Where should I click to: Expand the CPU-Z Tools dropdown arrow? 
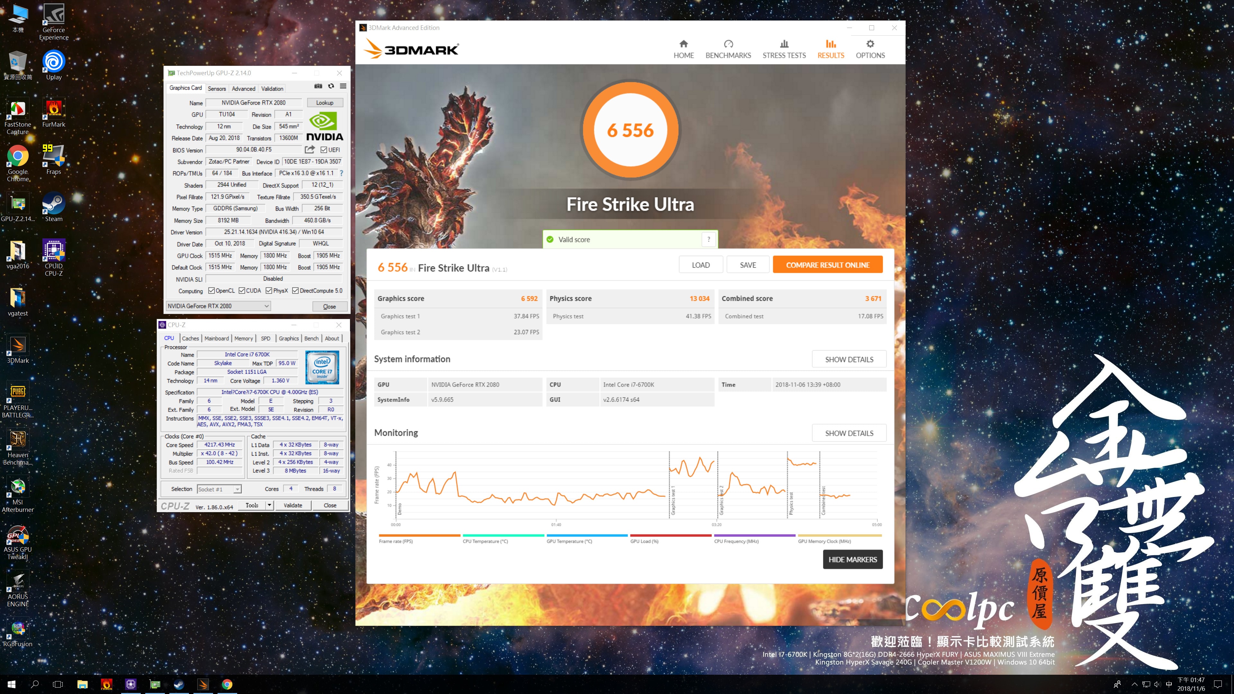(x=269, y=505)
